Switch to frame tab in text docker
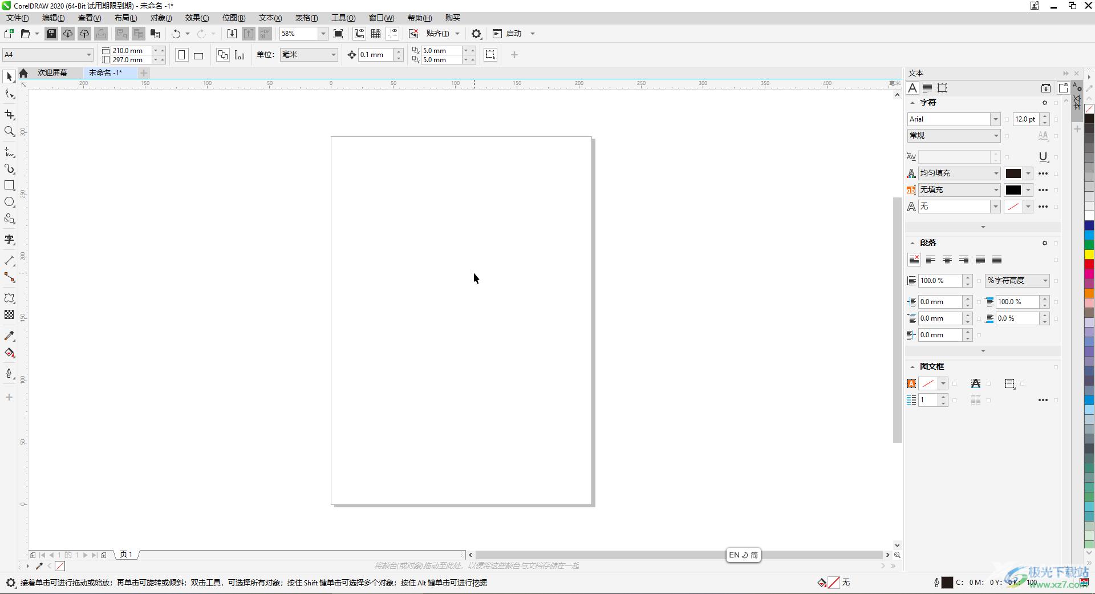Screen dimensions: 1095x594 click(942, 88)
